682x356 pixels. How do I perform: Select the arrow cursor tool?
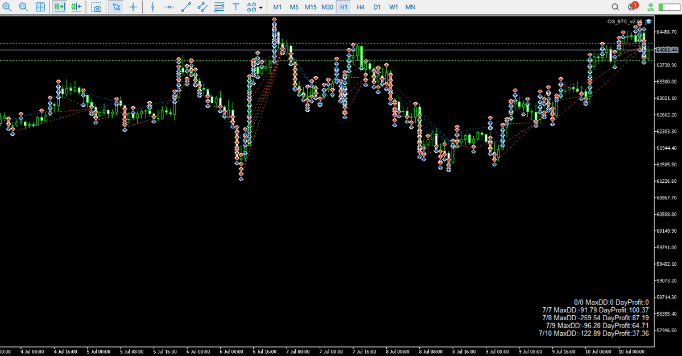(116, 7)
